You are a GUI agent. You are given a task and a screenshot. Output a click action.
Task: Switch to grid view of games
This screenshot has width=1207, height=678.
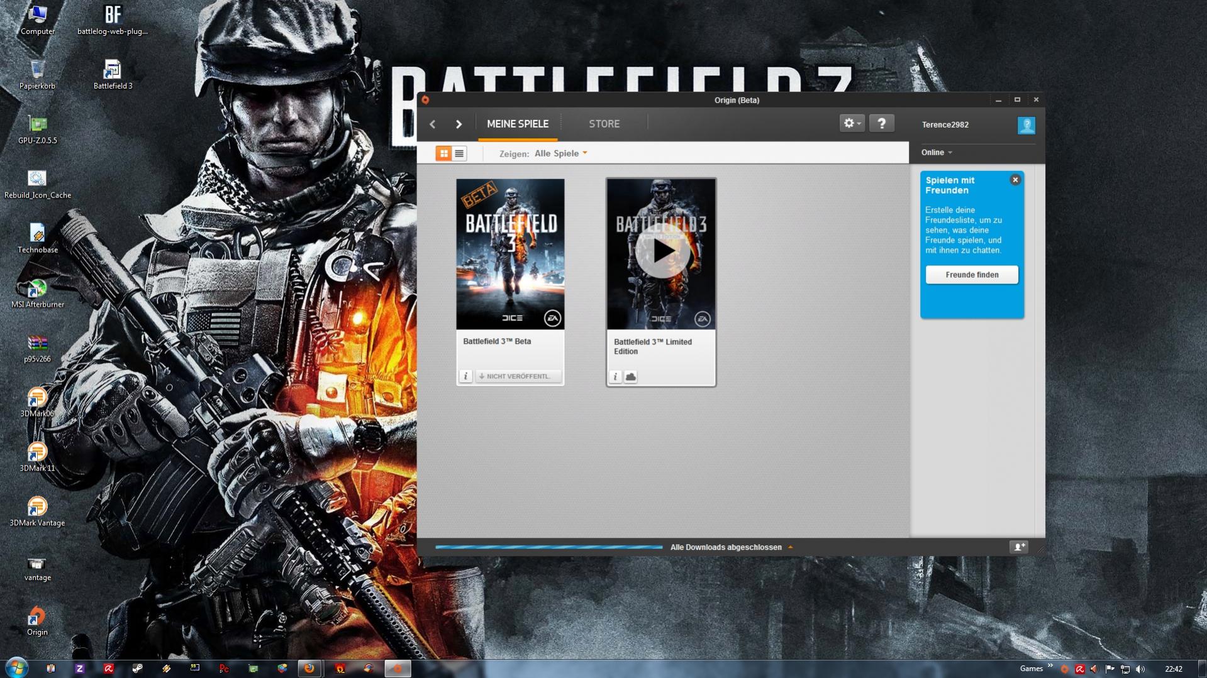[x=443, y=153]
